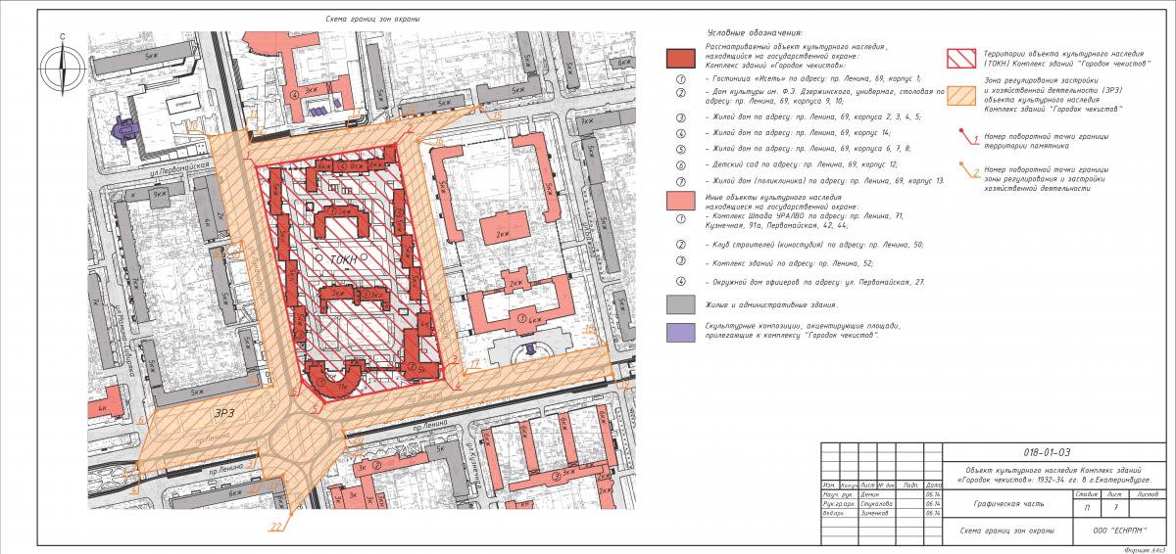Click the drawing code 018-01-03 in title block
The width and height of the screenshot is (1176, 554).
pyautogui.click(x=1046, y=453)
